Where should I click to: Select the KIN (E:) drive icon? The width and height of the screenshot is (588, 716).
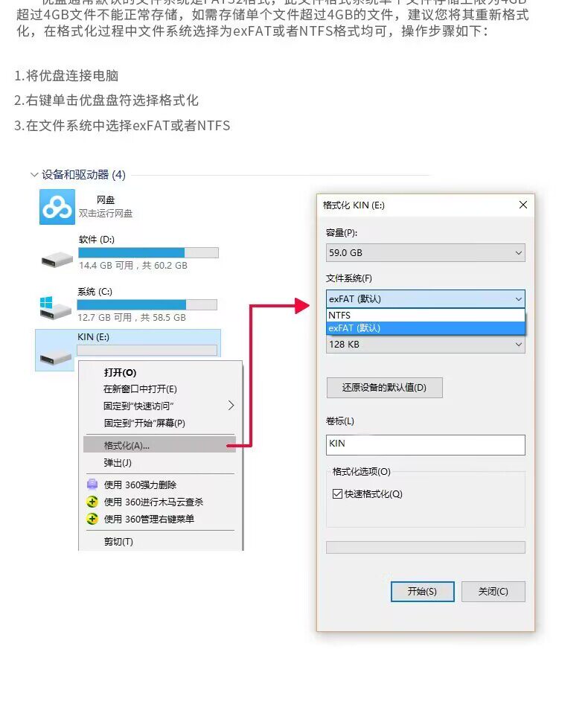point(56,359)
